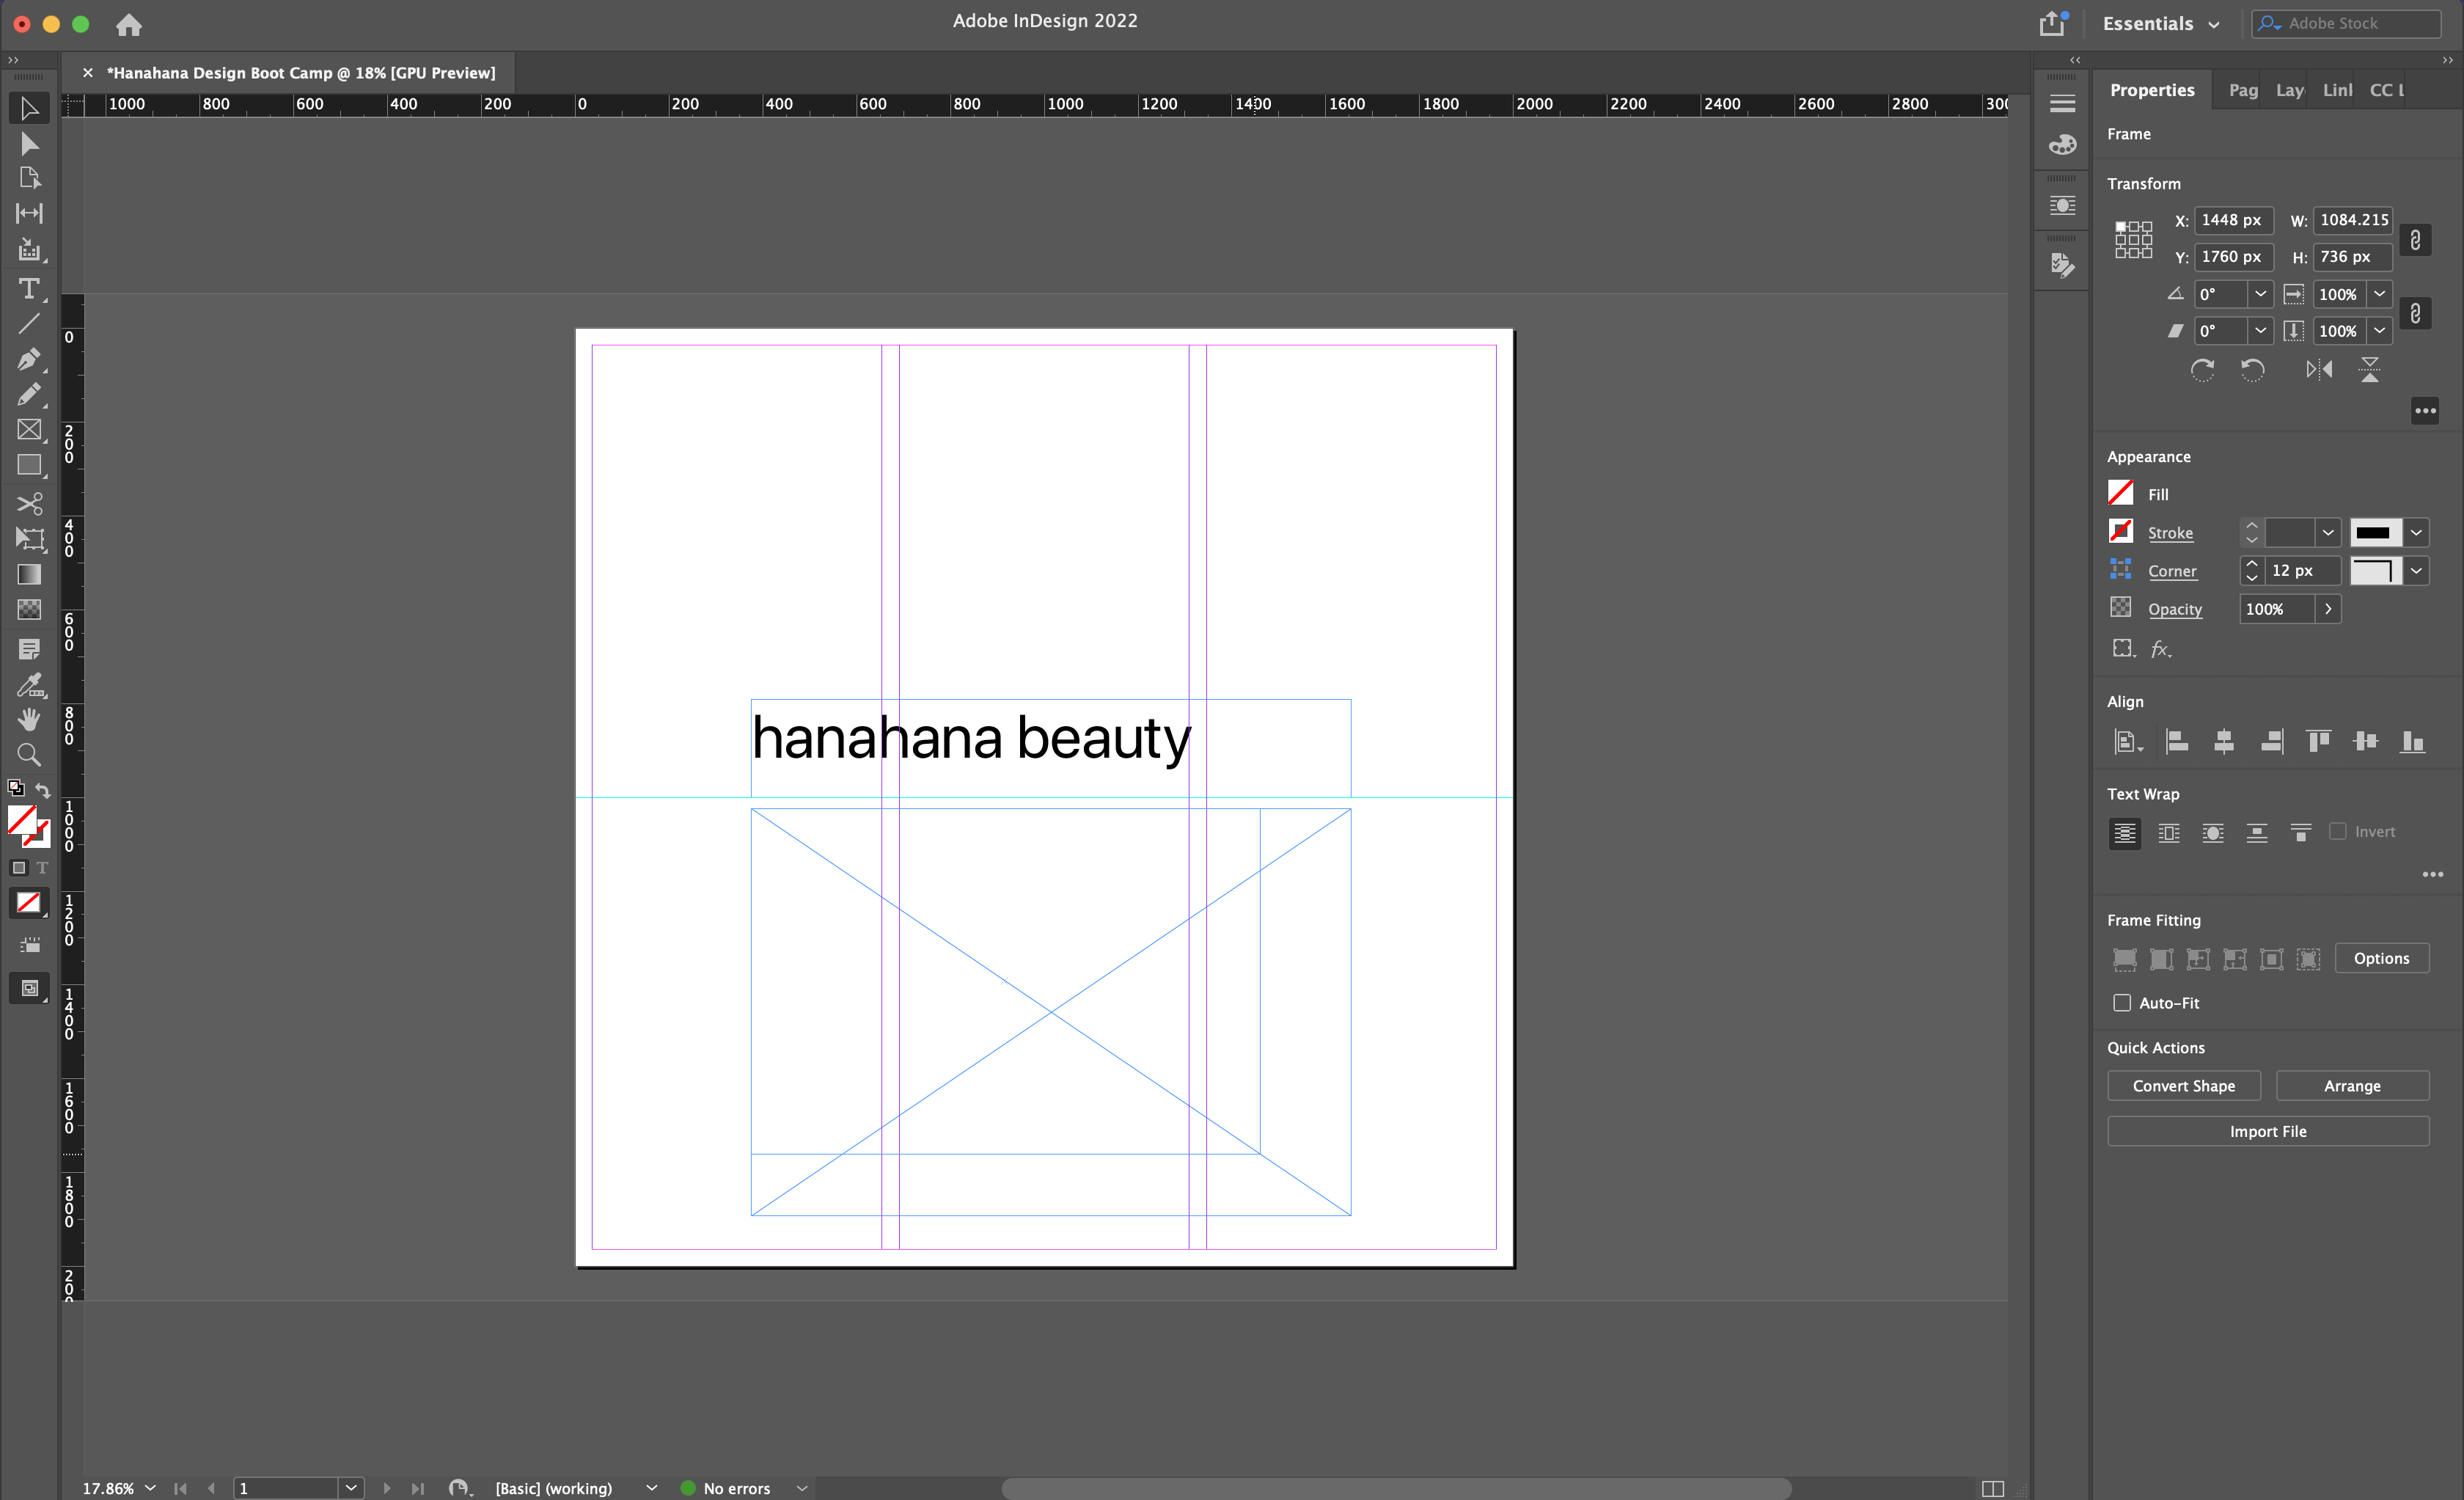
Task: Open the Essentials workspace dropdown
Action: click(2161, 24)
